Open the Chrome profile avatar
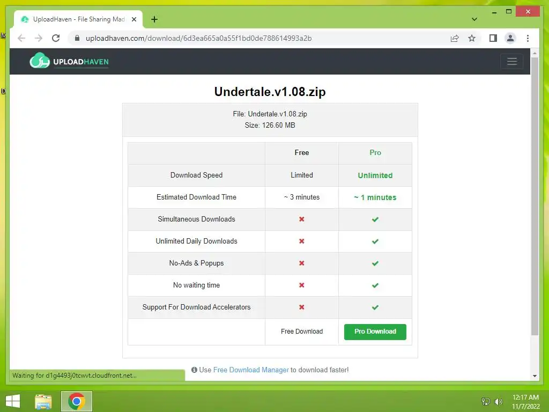 tap(510, 38)
